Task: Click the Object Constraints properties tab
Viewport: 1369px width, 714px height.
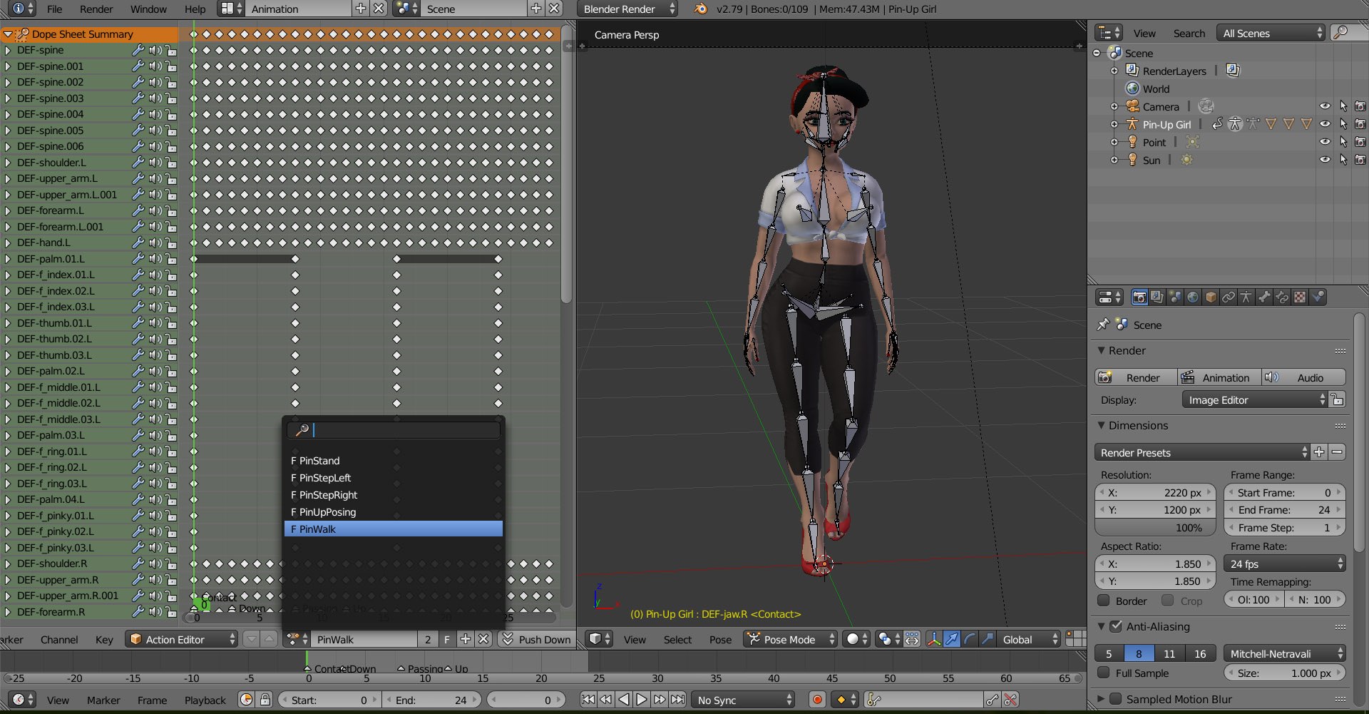Action: point(1229,297)
